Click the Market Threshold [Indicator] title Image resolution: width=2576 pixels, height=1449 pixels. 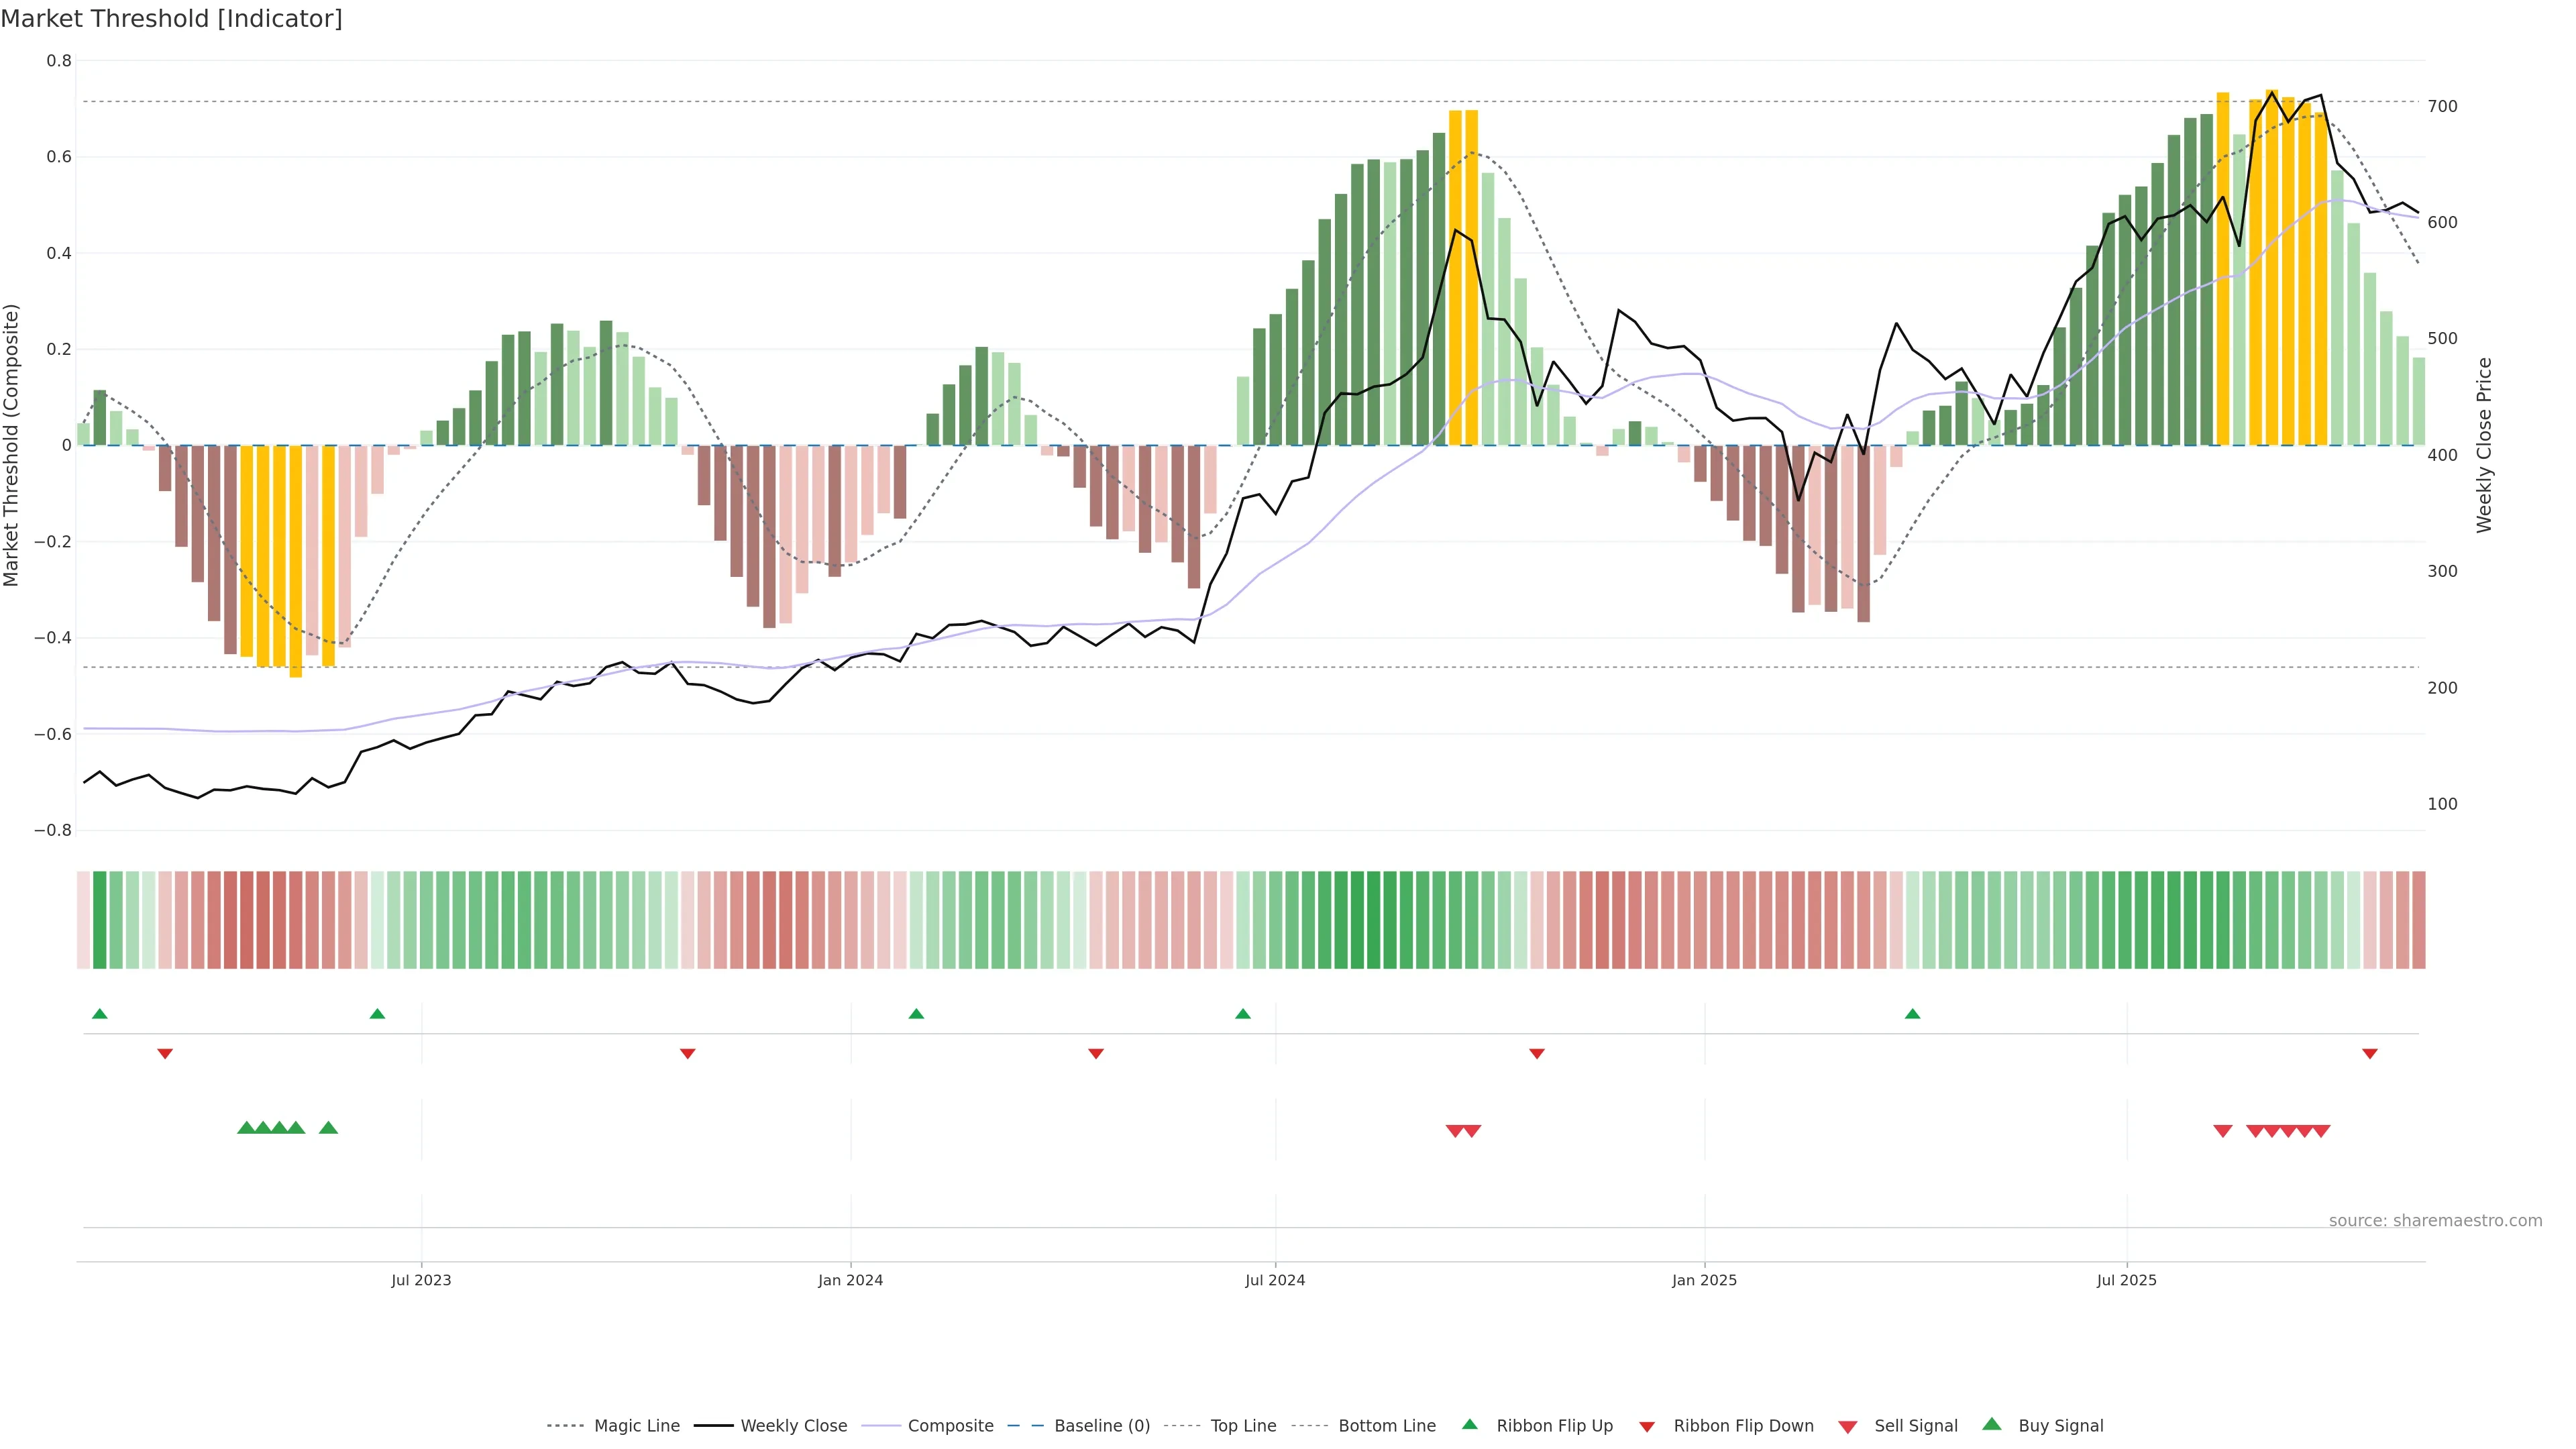(x=171, y=19)
